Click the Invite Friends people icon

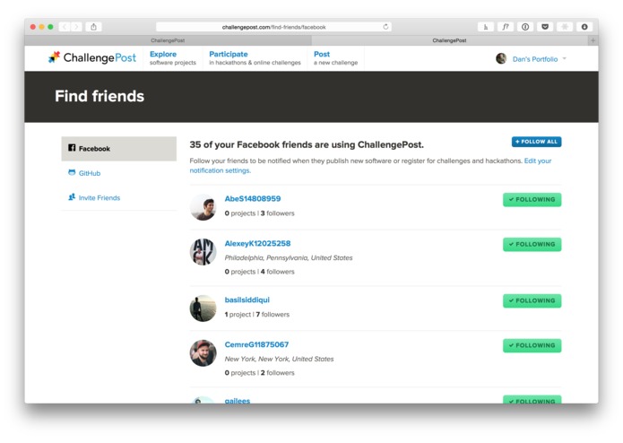(72, 197)
